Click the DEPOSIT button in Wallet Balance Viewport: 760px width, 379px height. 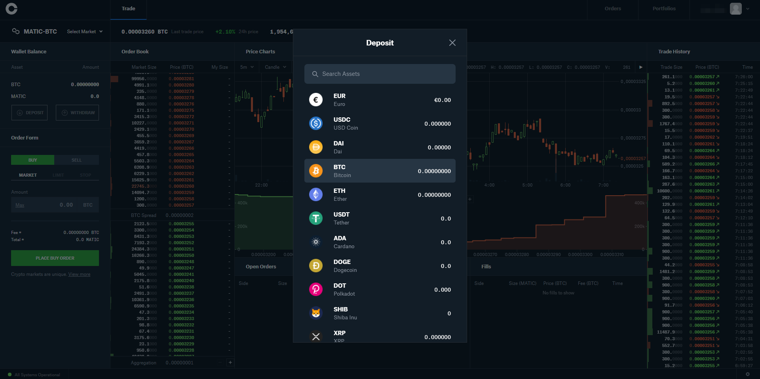point(30,113)
